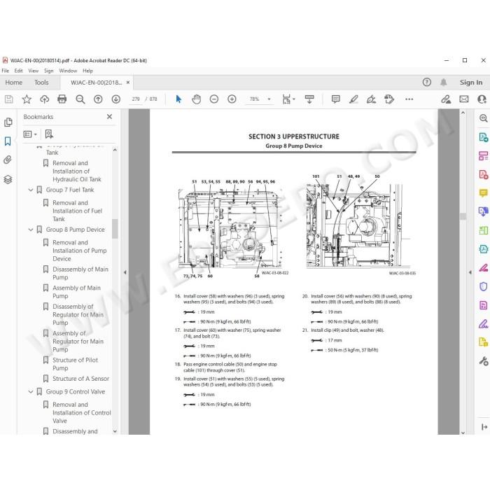The image size is (490, 490).
Task: Close the Bookmarks panel
Action: [x=109, y=117]
